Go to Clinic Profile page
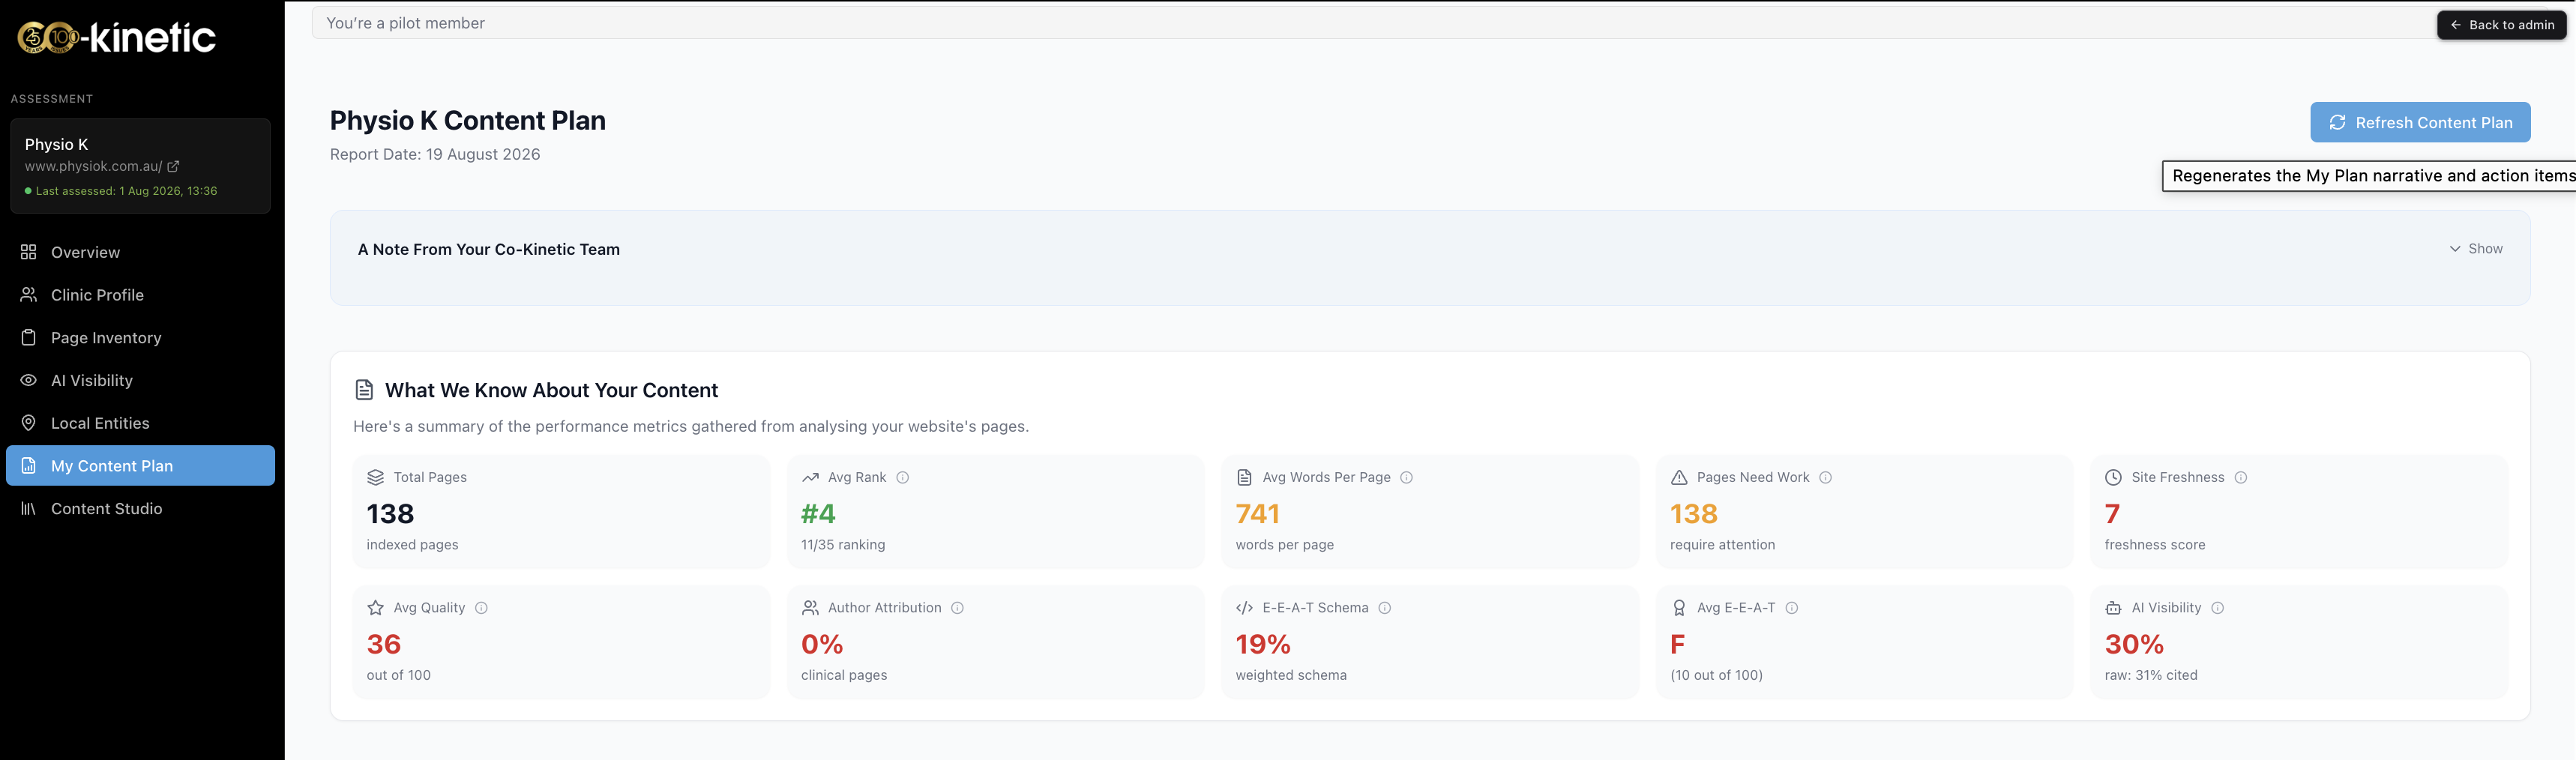This screenshot has width=2576, height=760. point(141,295)
